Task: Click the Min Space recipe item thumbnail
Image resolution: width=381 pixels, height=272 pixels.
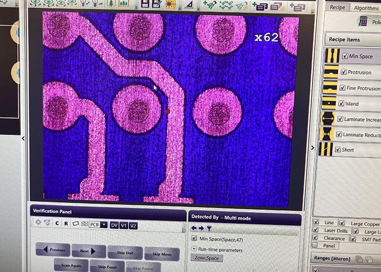Action: click(332, 56)
